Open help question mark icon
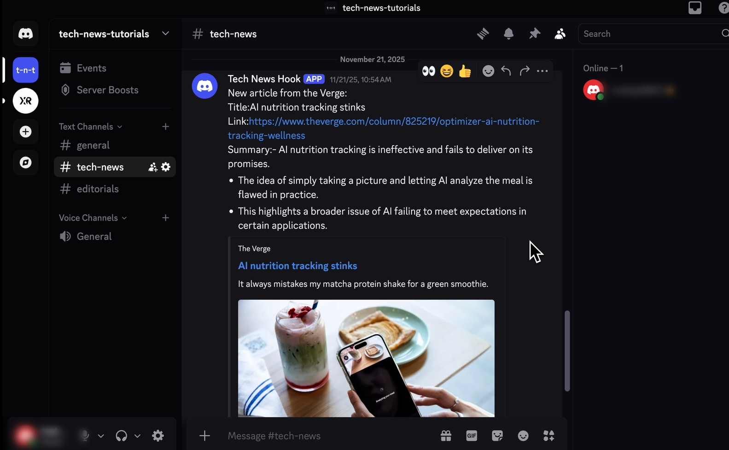 723,8
